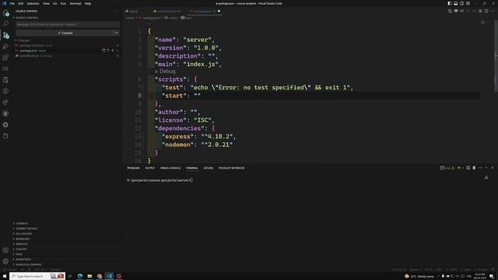The width and height of the screenshot is (498, 280).
Task: Open the Accounts icon in activity bar
Action: pyautogui.click(x=5, y=250)
